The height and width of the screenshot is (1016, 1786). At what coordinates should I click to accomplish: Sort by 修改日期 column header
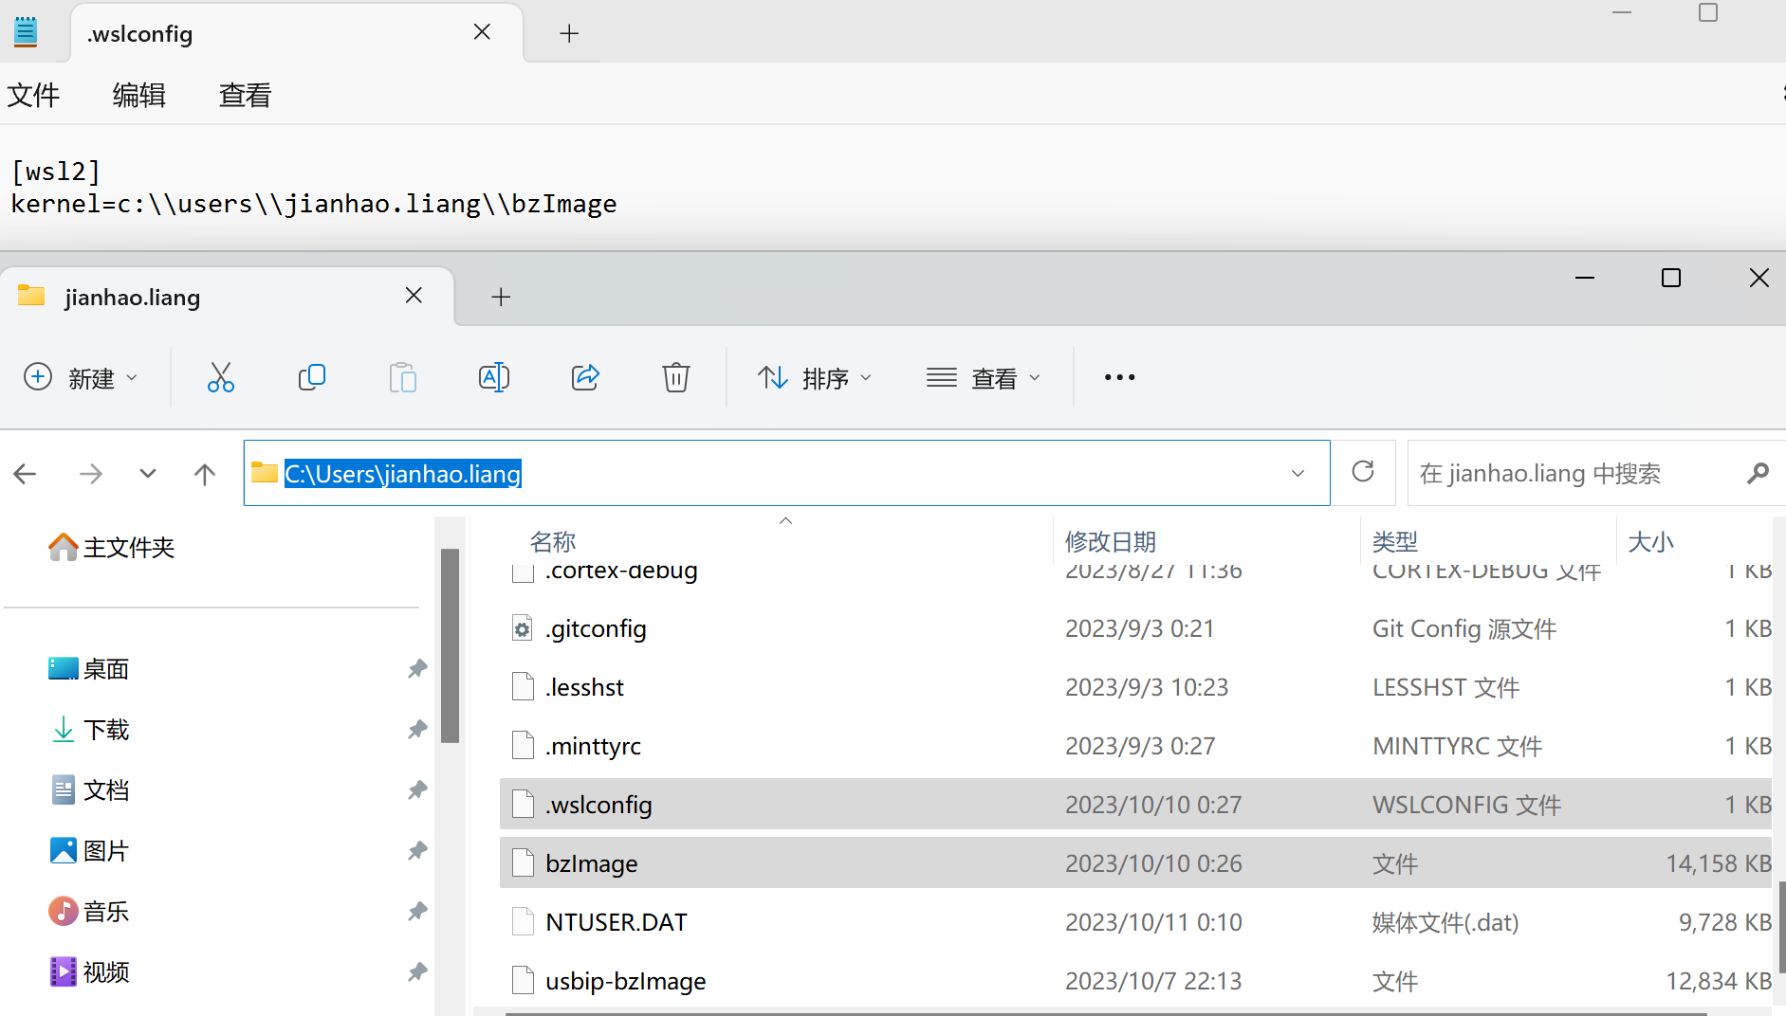[1111, 541]
